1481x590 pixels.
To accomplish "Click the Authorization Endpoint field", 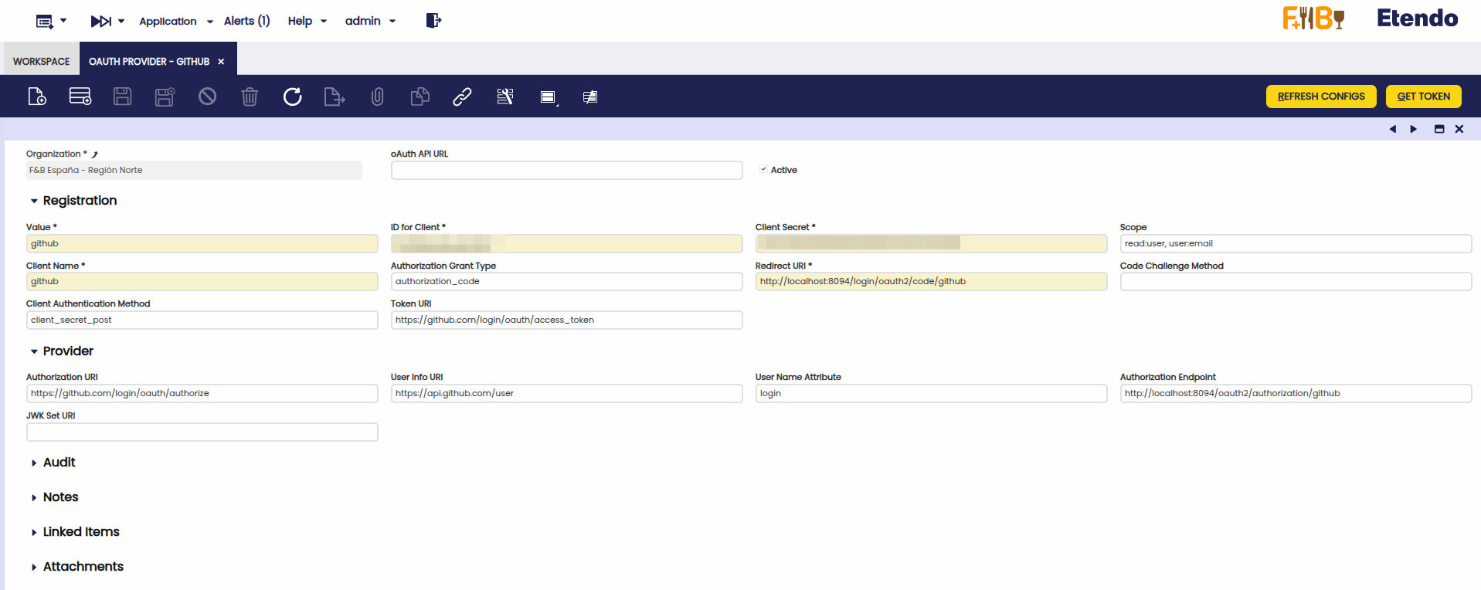I will pyautogui.click(x=1296, y=393).
